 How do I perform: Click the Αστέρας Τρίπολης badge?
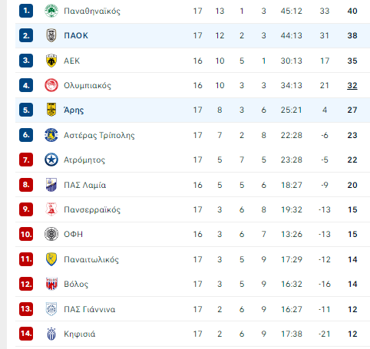click(x=51, y=135)
